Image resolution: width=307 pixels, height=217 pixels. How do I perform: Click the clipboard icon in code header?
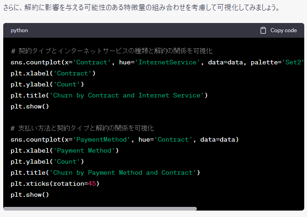point(263,30)
